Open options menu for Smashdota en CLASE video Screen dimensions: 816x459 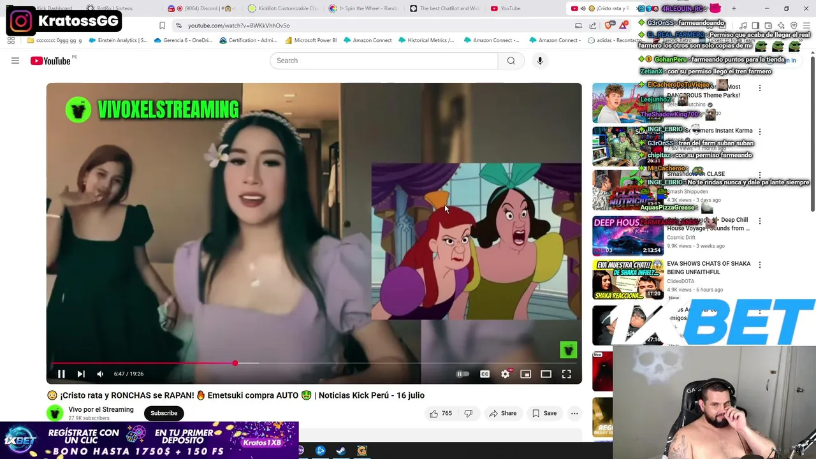point(759,175)
